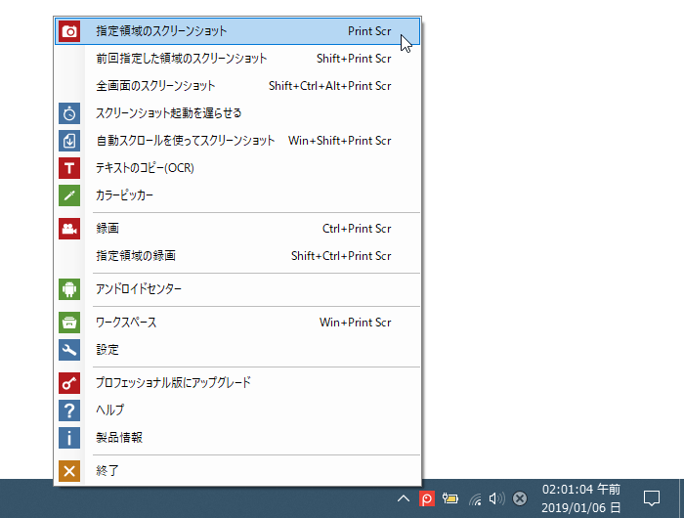Image resolution: width=684 pixels, height=518 pixels.
Task: Select 指定領域の録画
Action: tap(237, 256)
